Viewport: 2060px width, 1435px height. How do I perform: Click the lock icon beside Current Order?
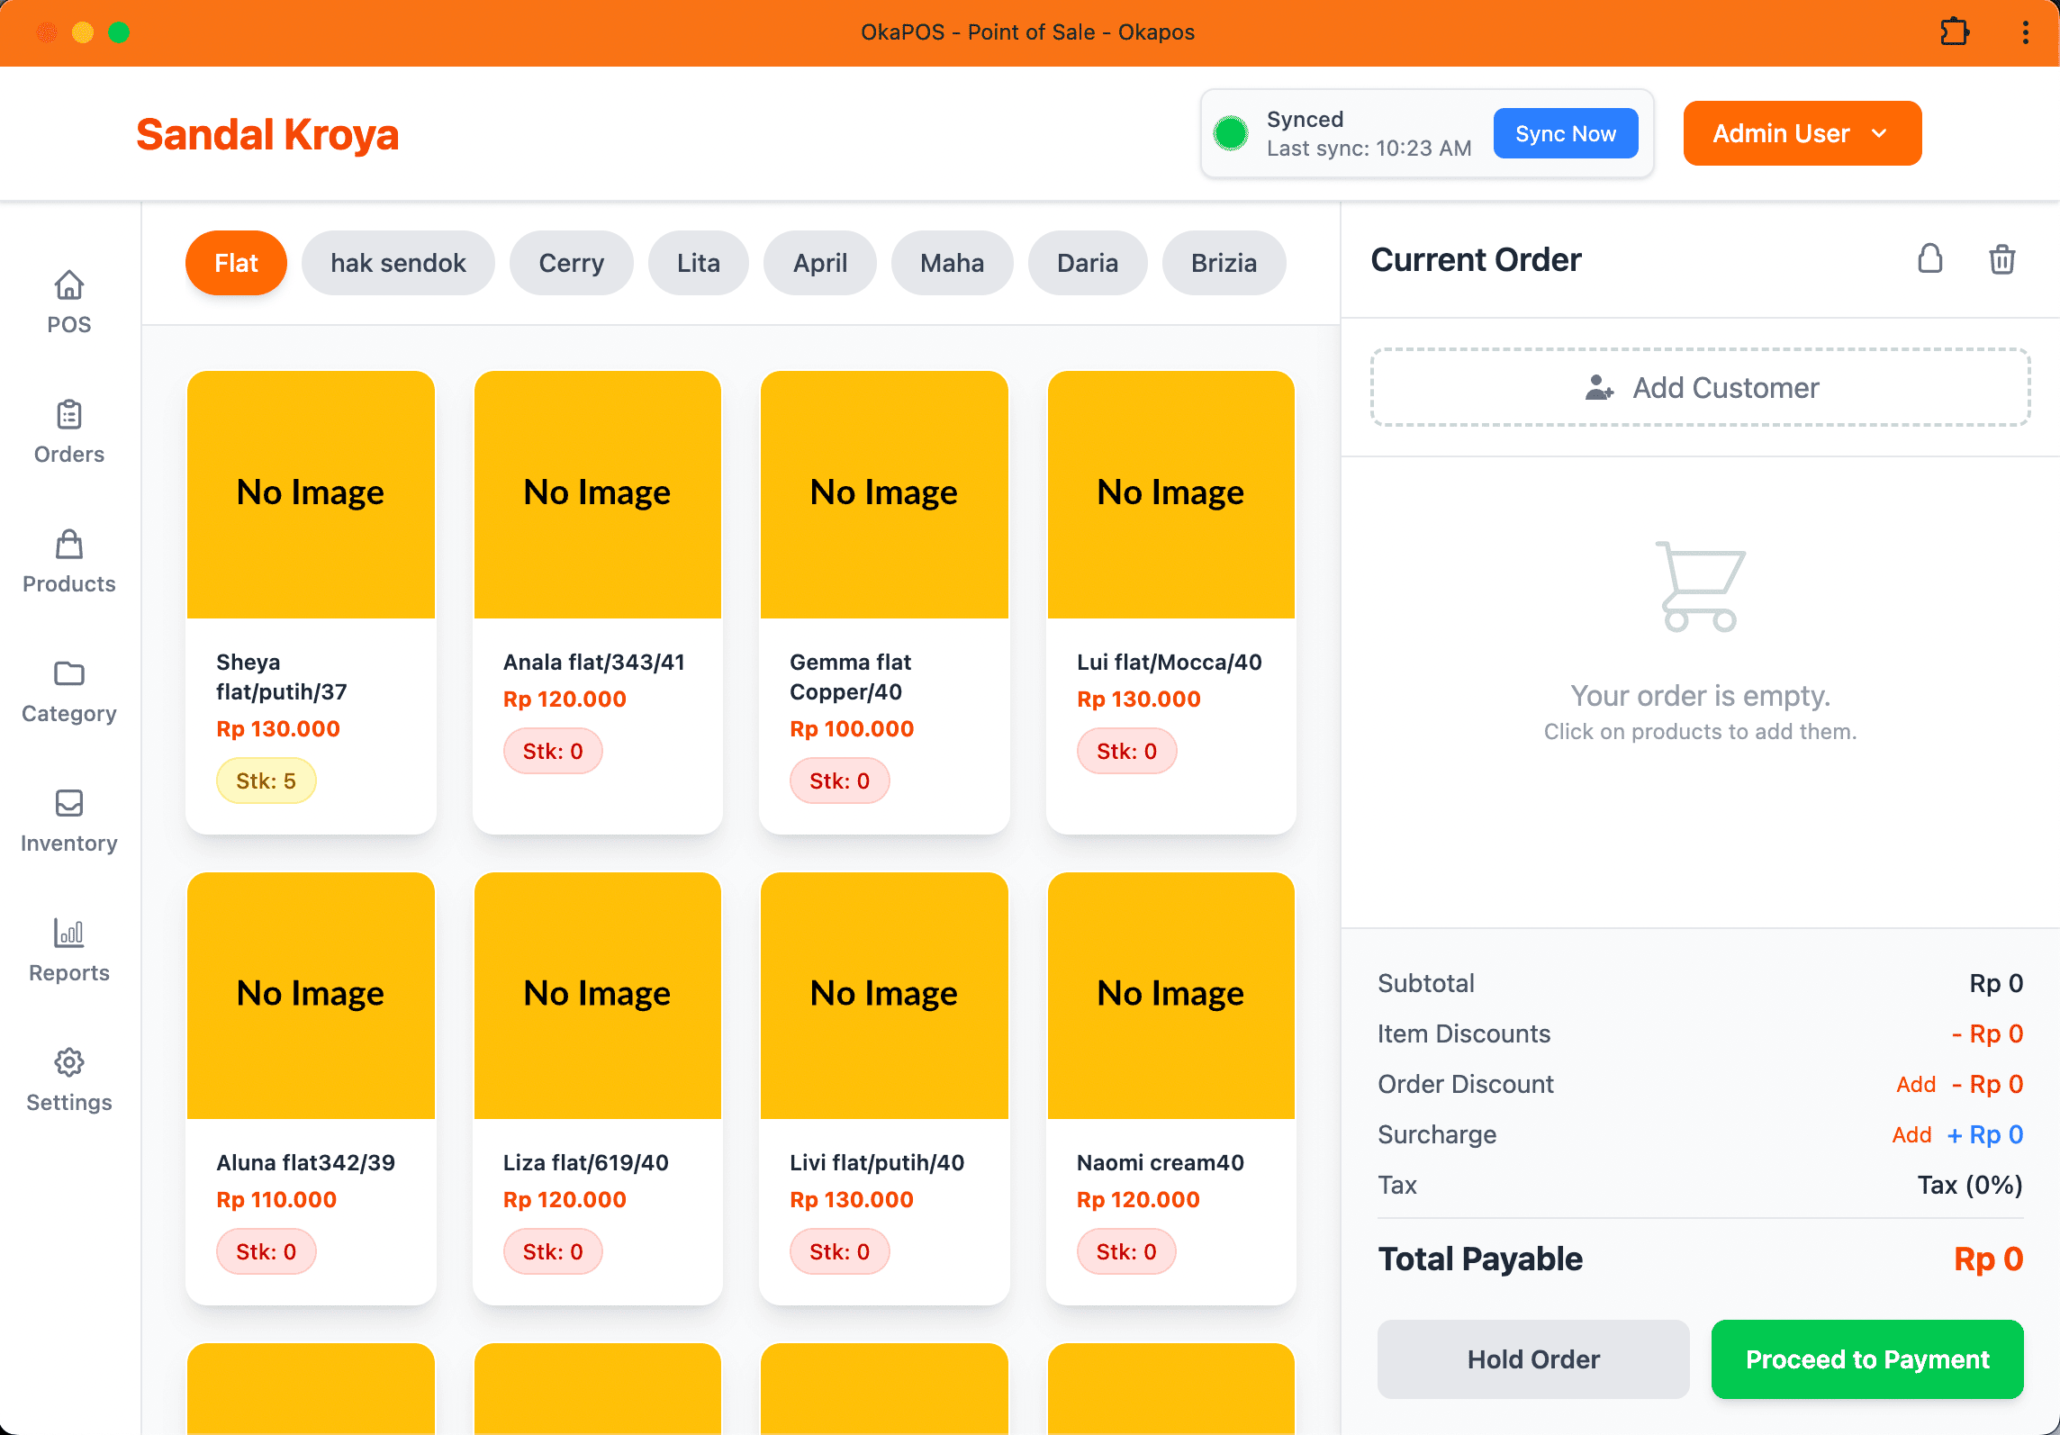[x=1929, y=260]
